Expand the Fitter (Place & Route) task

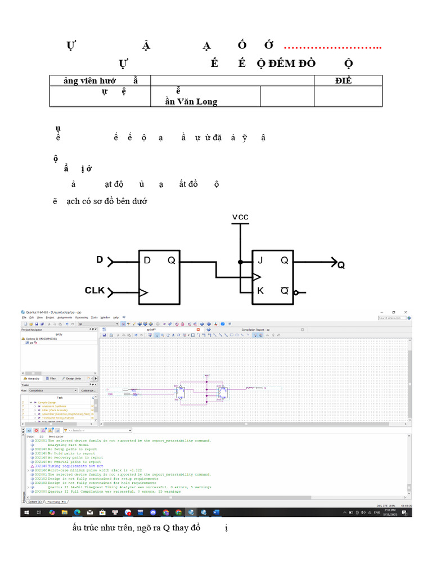(x=35, y=410)
